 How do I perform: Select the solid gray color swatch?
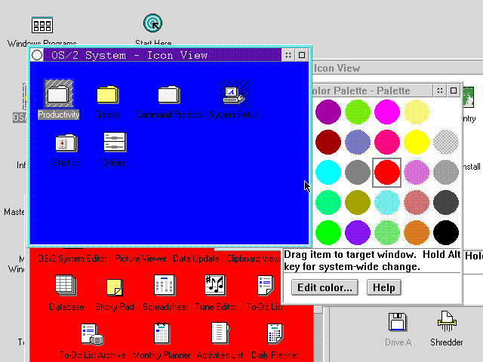click(x=358, y=172)
